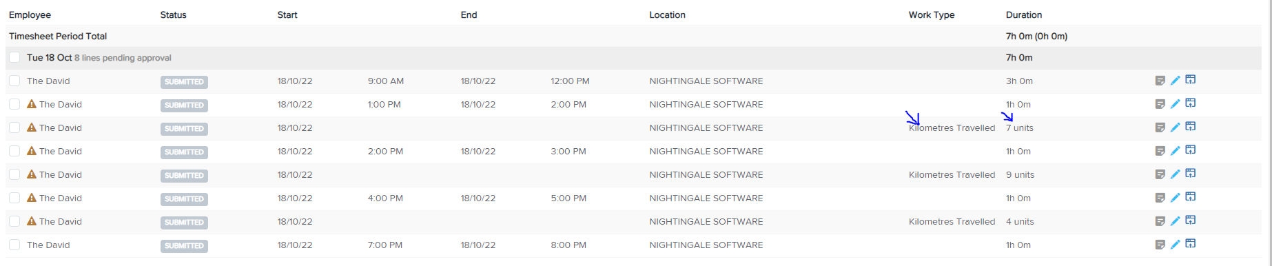Click the Start column header

click(x=287, y=15)
